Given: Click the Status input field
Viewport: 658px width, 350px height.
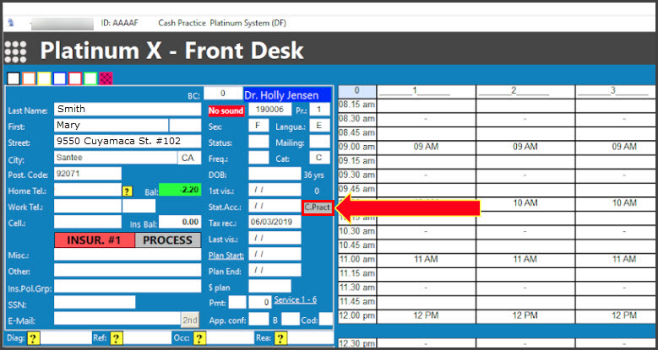Looking at the screenshot, I should tap(258, 141).
